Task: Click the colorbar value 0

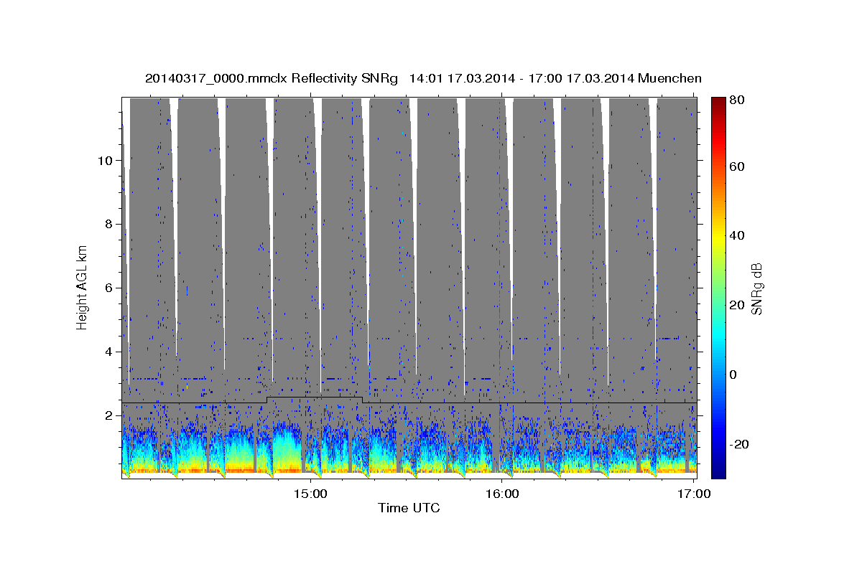Action: point(733,375)
